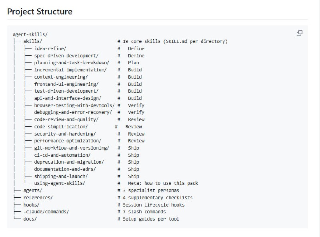Click the browser-testing-with-devtools/ entry
Image resolution: width=320 pixels, height=237 pixels.
click(x=74, y=105)
